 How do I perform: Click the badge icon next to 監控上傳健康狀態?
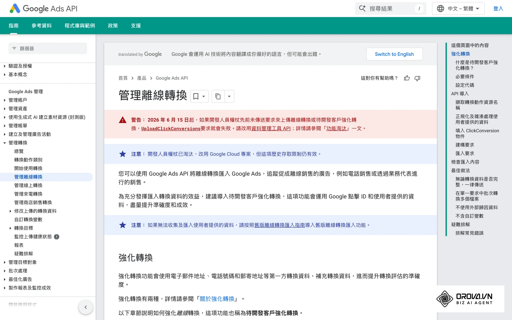[x=57, y=237]
